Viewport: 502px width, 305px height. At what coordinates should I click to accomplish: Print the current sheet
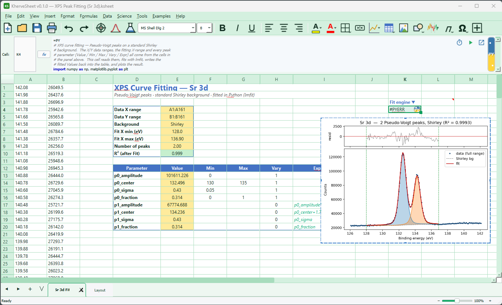(x=51, y=28)
